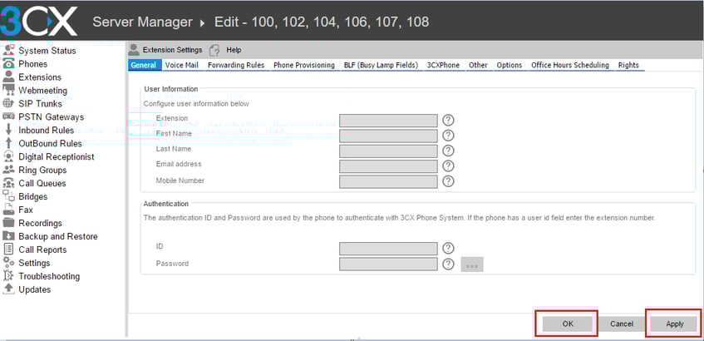Click the Password input field
704x341 pixels.
[x=388, y=264]
